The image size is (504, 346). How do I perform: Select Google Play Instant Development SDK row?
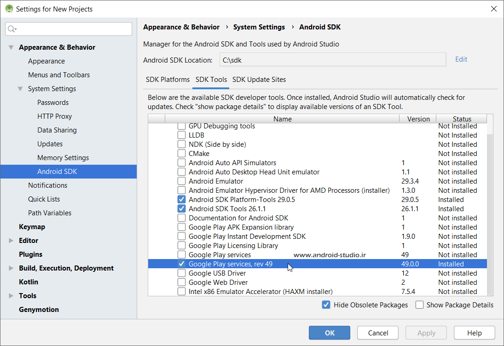pos(317,236)
